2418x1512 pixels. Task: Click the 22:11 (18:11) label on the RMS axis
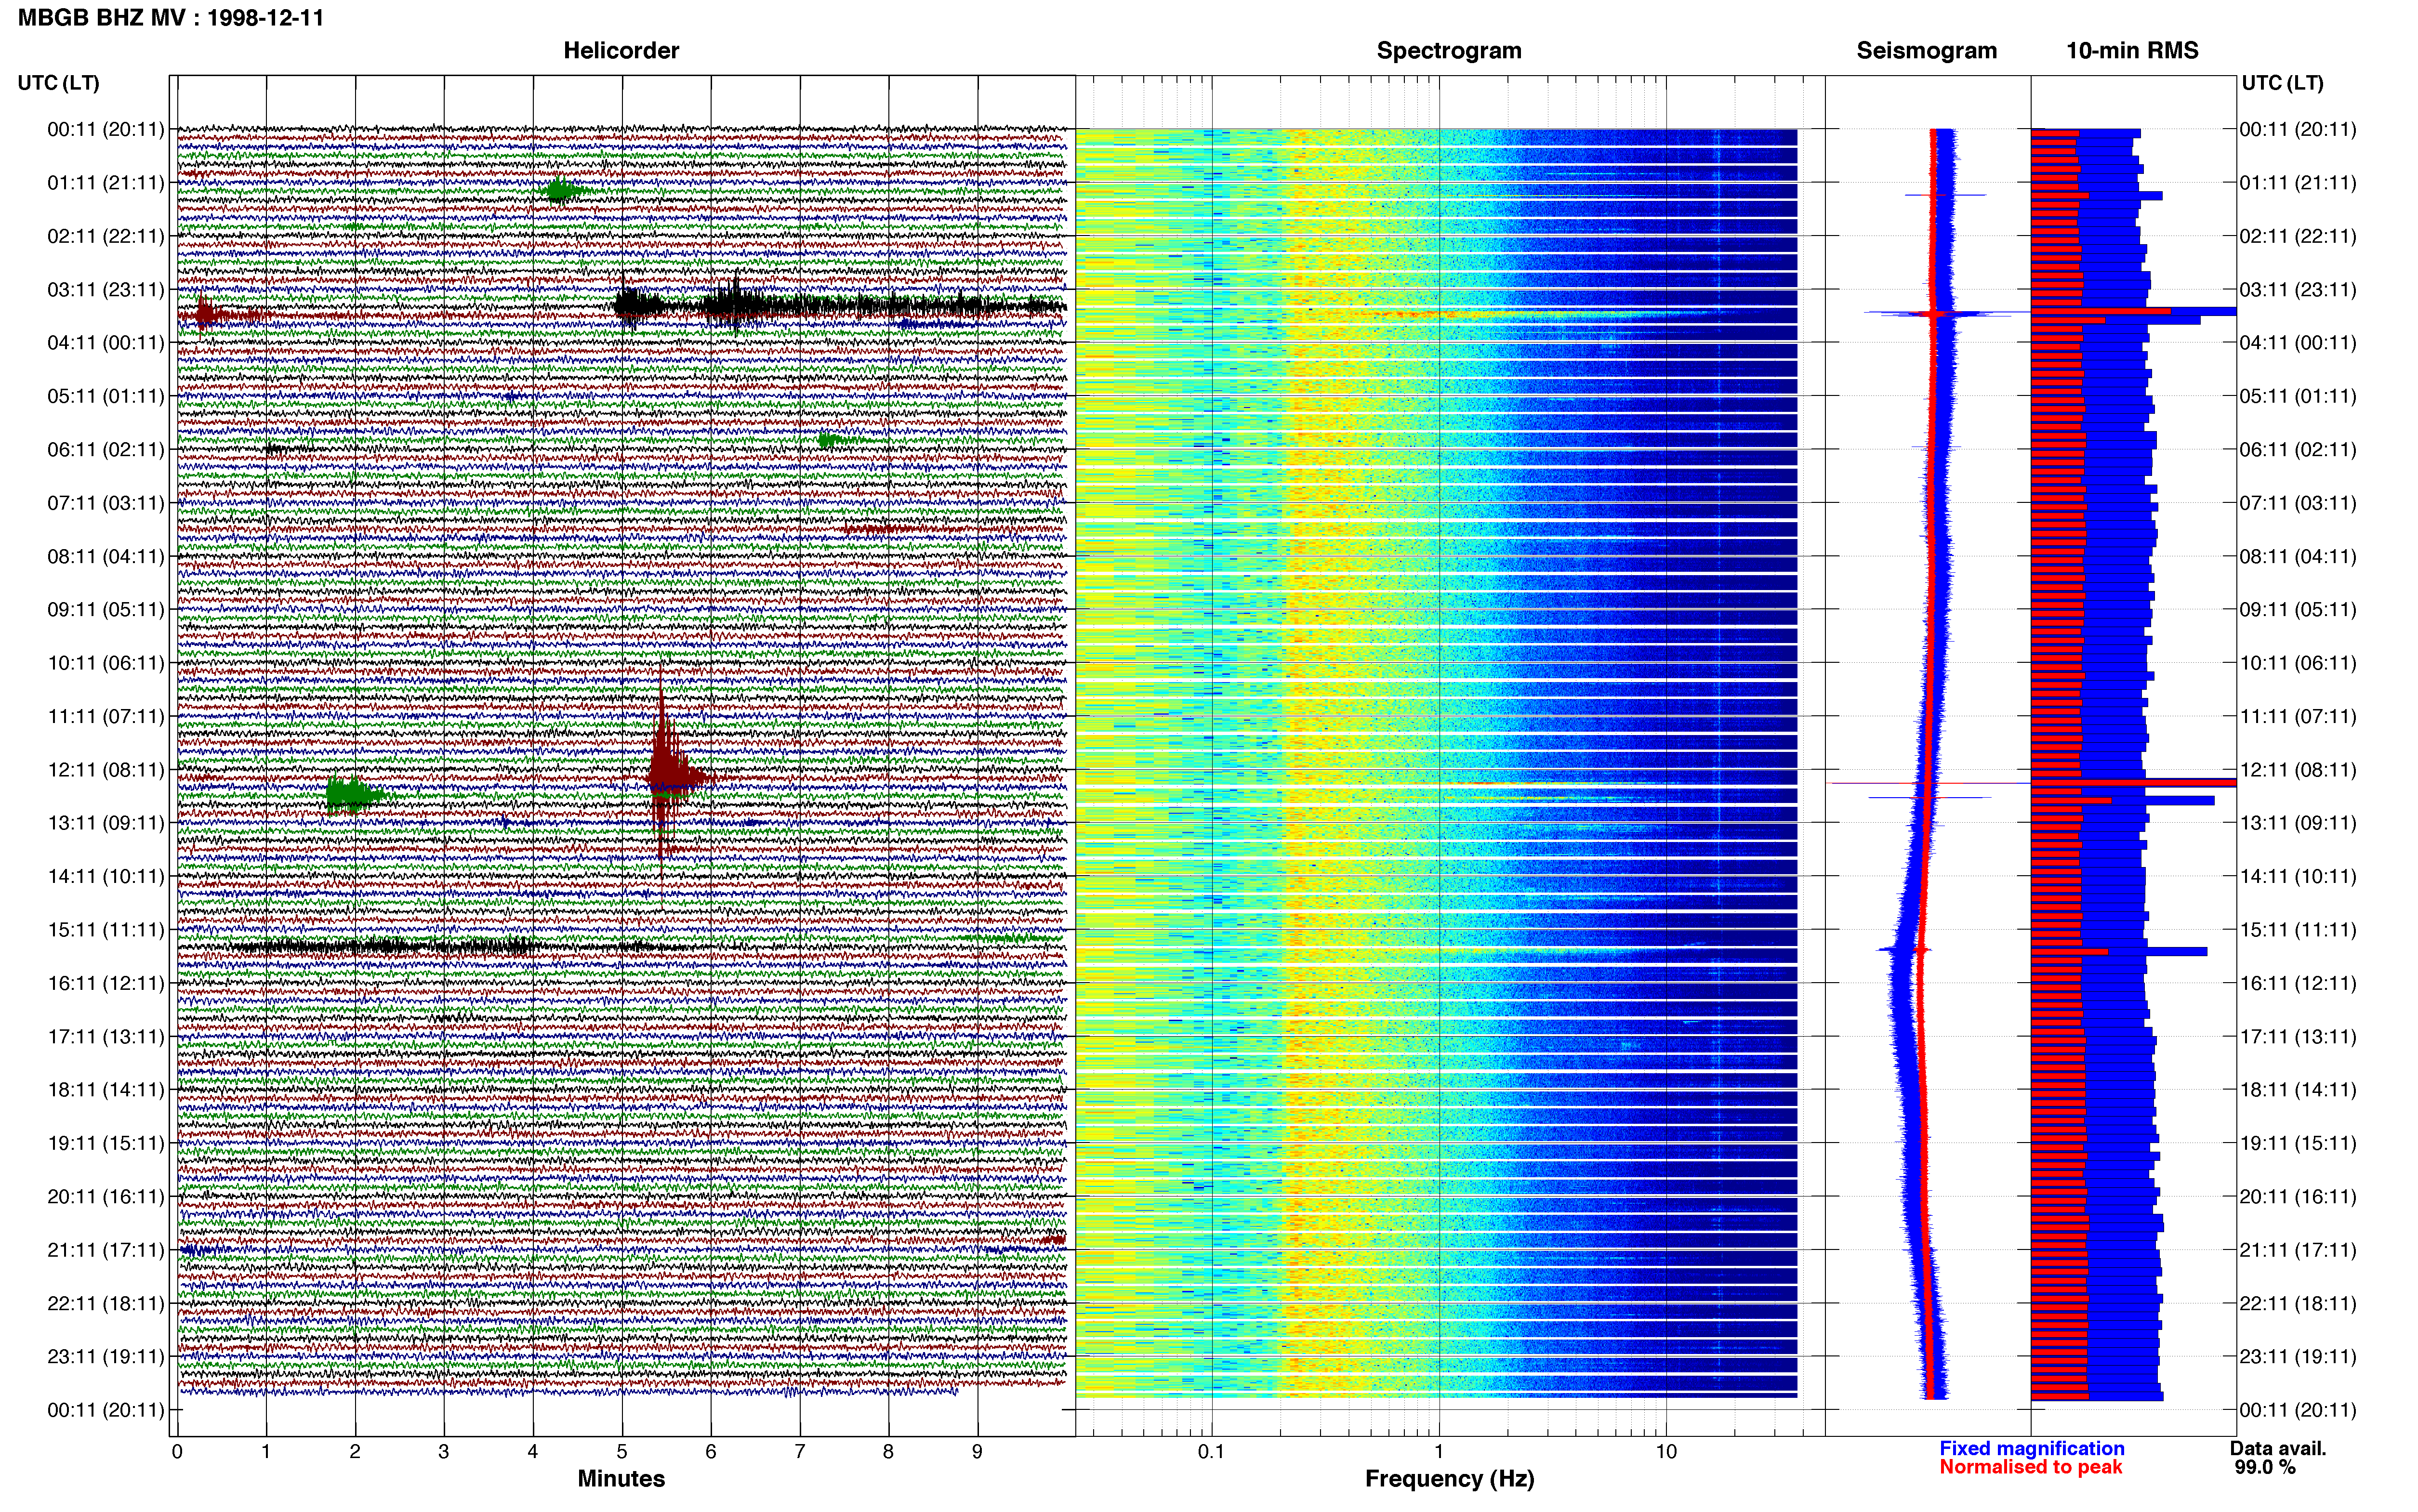point(2298,1304)
